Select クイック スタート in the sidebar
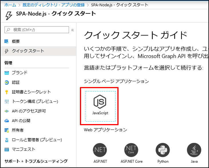 tap(38, 51)
